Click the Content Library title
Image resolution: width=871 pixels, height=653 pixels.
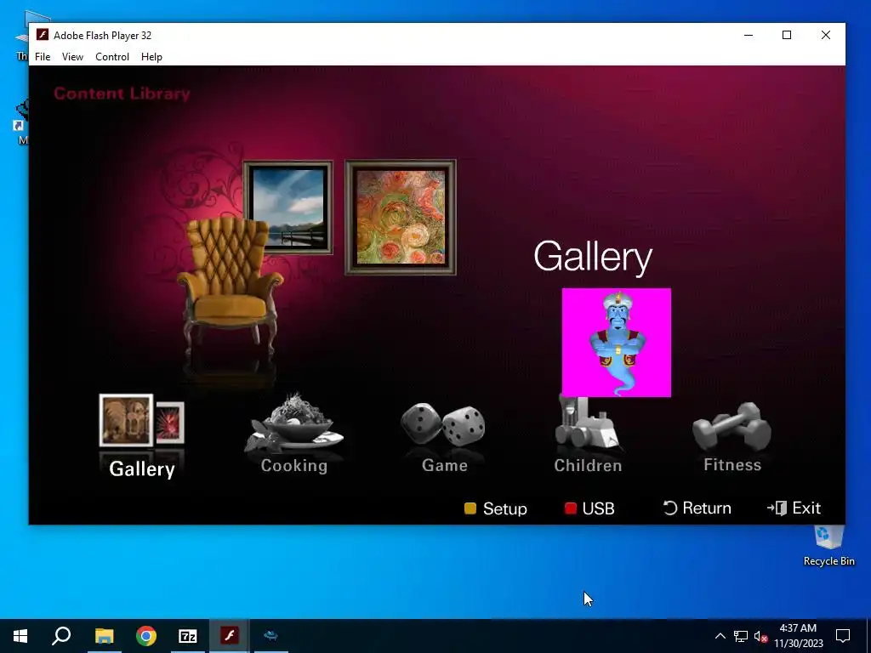(122, 94)
